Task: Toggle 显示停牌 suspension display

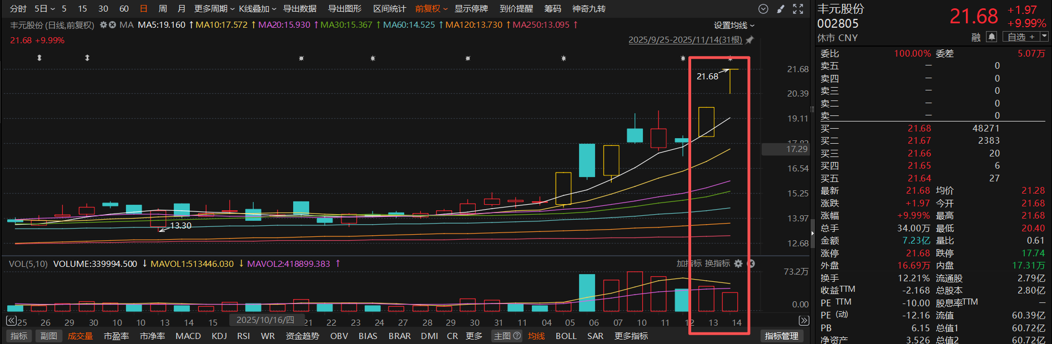Action: [471, 9]
